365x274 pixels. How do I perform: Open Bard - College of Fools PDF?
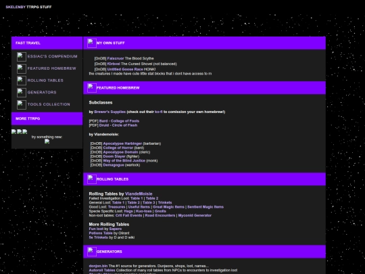119,121
